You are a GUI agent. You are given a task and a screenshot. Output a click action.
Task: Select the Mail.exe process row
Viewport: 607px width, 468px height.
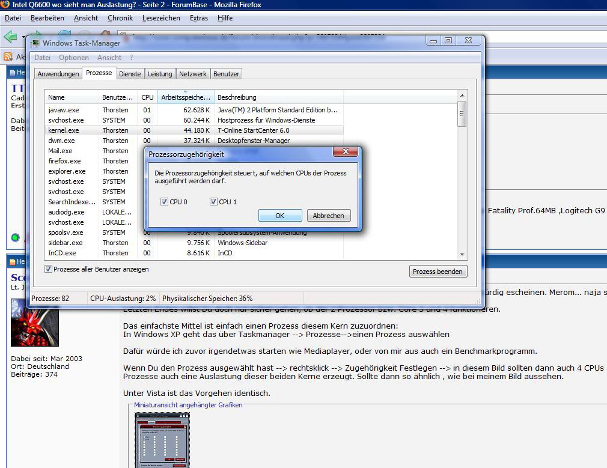click(x=94, y=151)
